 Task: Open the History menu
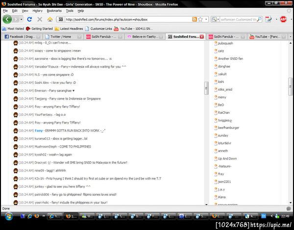click(x=38, y=11)
